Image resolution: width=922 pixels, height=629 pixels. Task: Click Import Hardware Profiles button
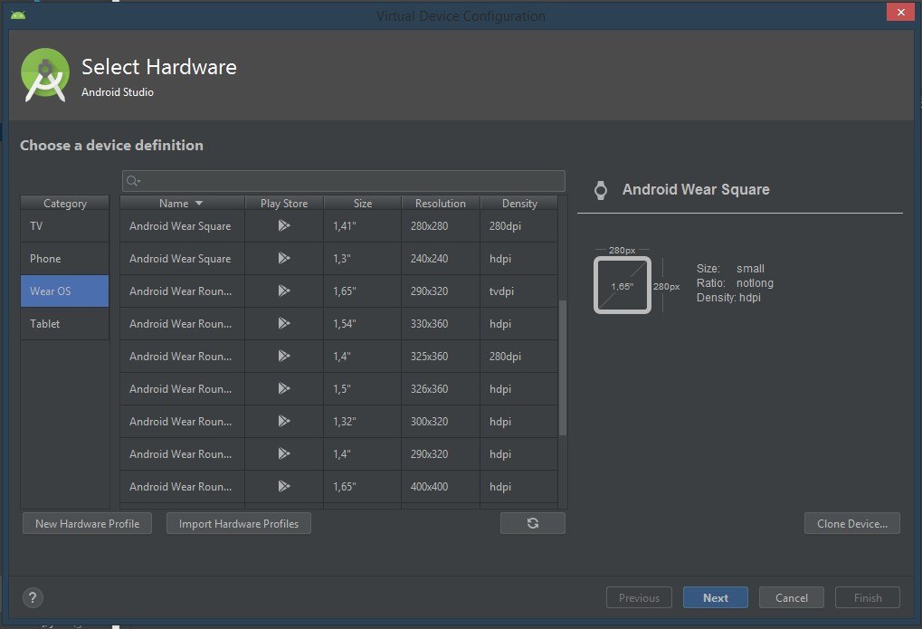click(x=239, y=523)
